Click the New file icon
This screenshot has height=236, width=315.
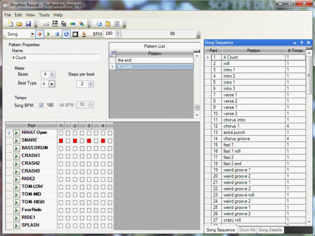(9, 24)
